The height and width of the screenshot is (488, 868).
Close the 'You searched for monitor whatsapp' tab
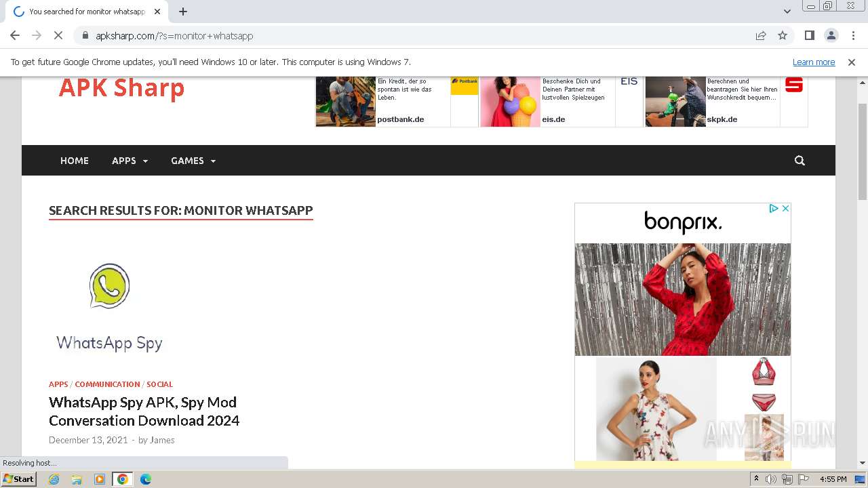coord(157,12)
